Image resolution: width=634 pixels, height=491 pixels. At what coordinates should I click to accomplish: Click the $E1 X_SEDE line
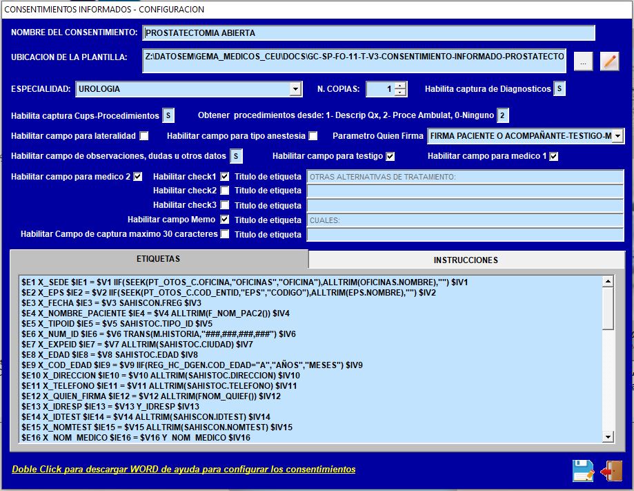click(245, 282)
